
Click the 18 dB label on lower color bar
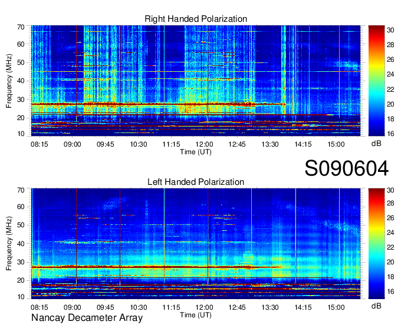(390, 277)
